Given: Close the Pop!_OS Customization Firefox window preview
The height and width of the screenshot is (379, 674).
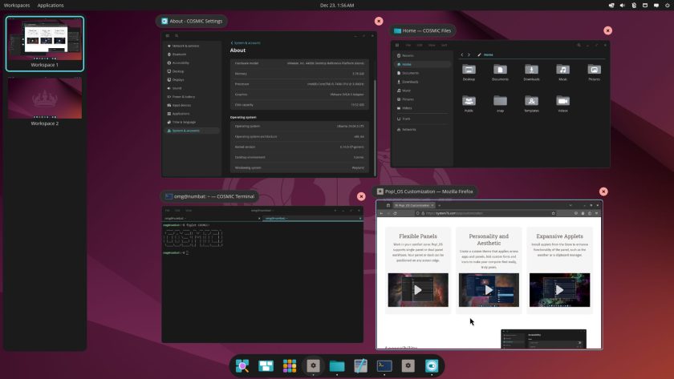Looking at the screenshot, I should coord(603,192).
